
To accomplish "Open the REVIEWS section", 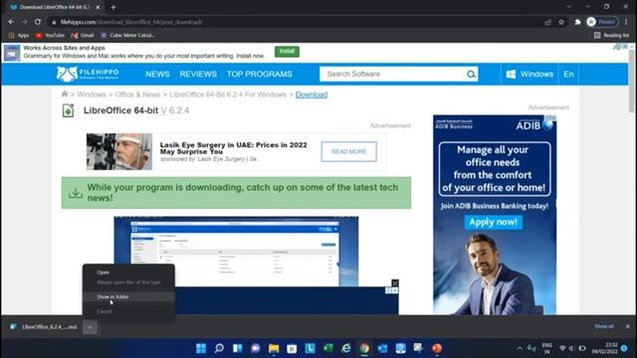I will click(x=198, y=74).
